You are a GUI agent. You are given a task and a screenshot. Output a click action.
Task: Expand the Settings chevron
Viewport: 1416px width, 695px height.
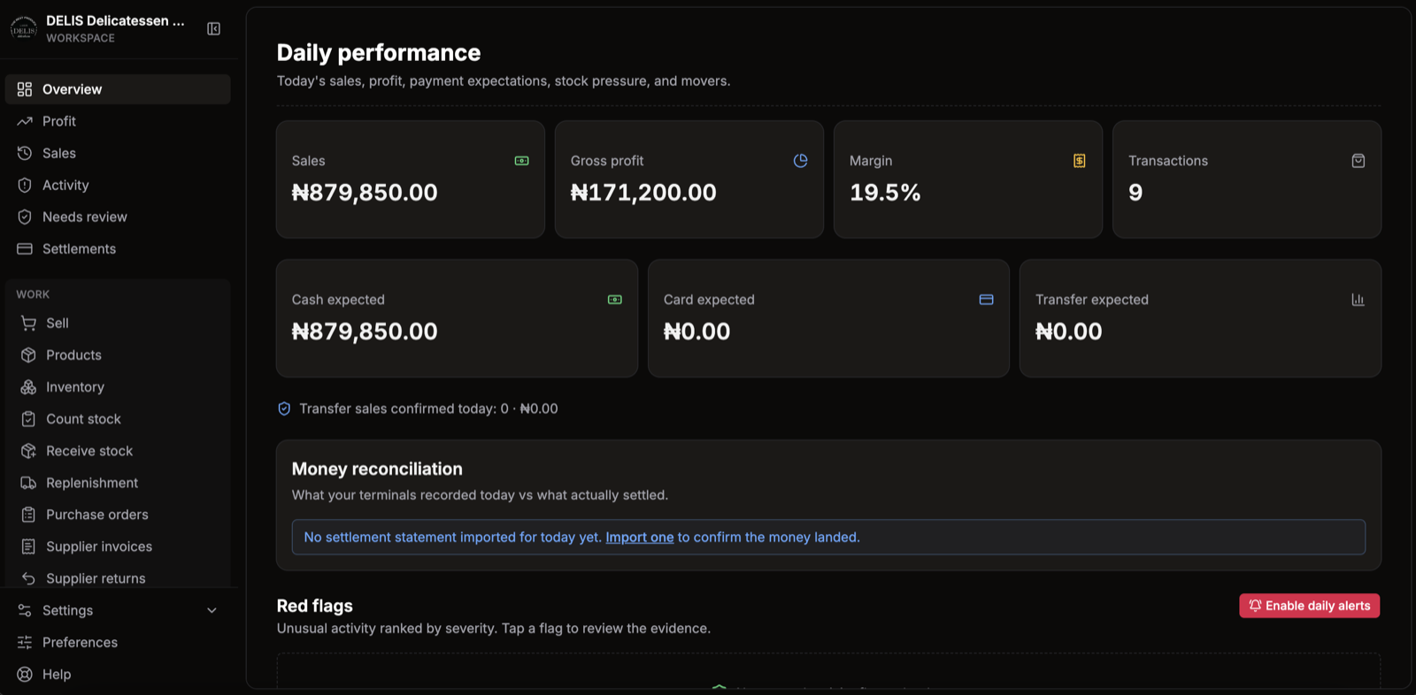point(212,610)
